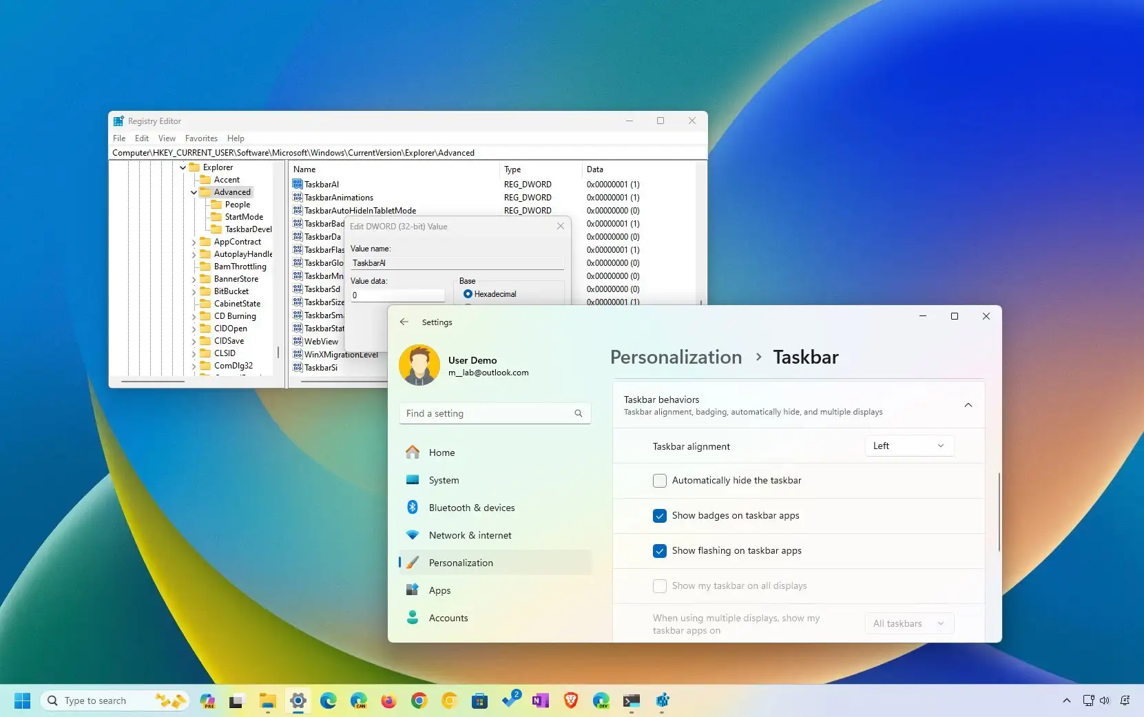Screen dimensions: 1144x717
Task: Click the Settings back arrow
Action: point(404,322)
